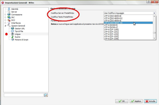This screenshot has width=159, height=105.
Task: Expand the Interfaccia tree node
Action: [5, 23]
